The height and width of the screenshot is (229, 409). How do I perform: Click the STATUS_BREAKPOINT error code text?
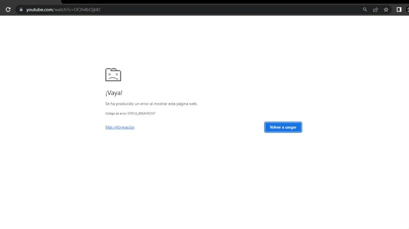141,114
